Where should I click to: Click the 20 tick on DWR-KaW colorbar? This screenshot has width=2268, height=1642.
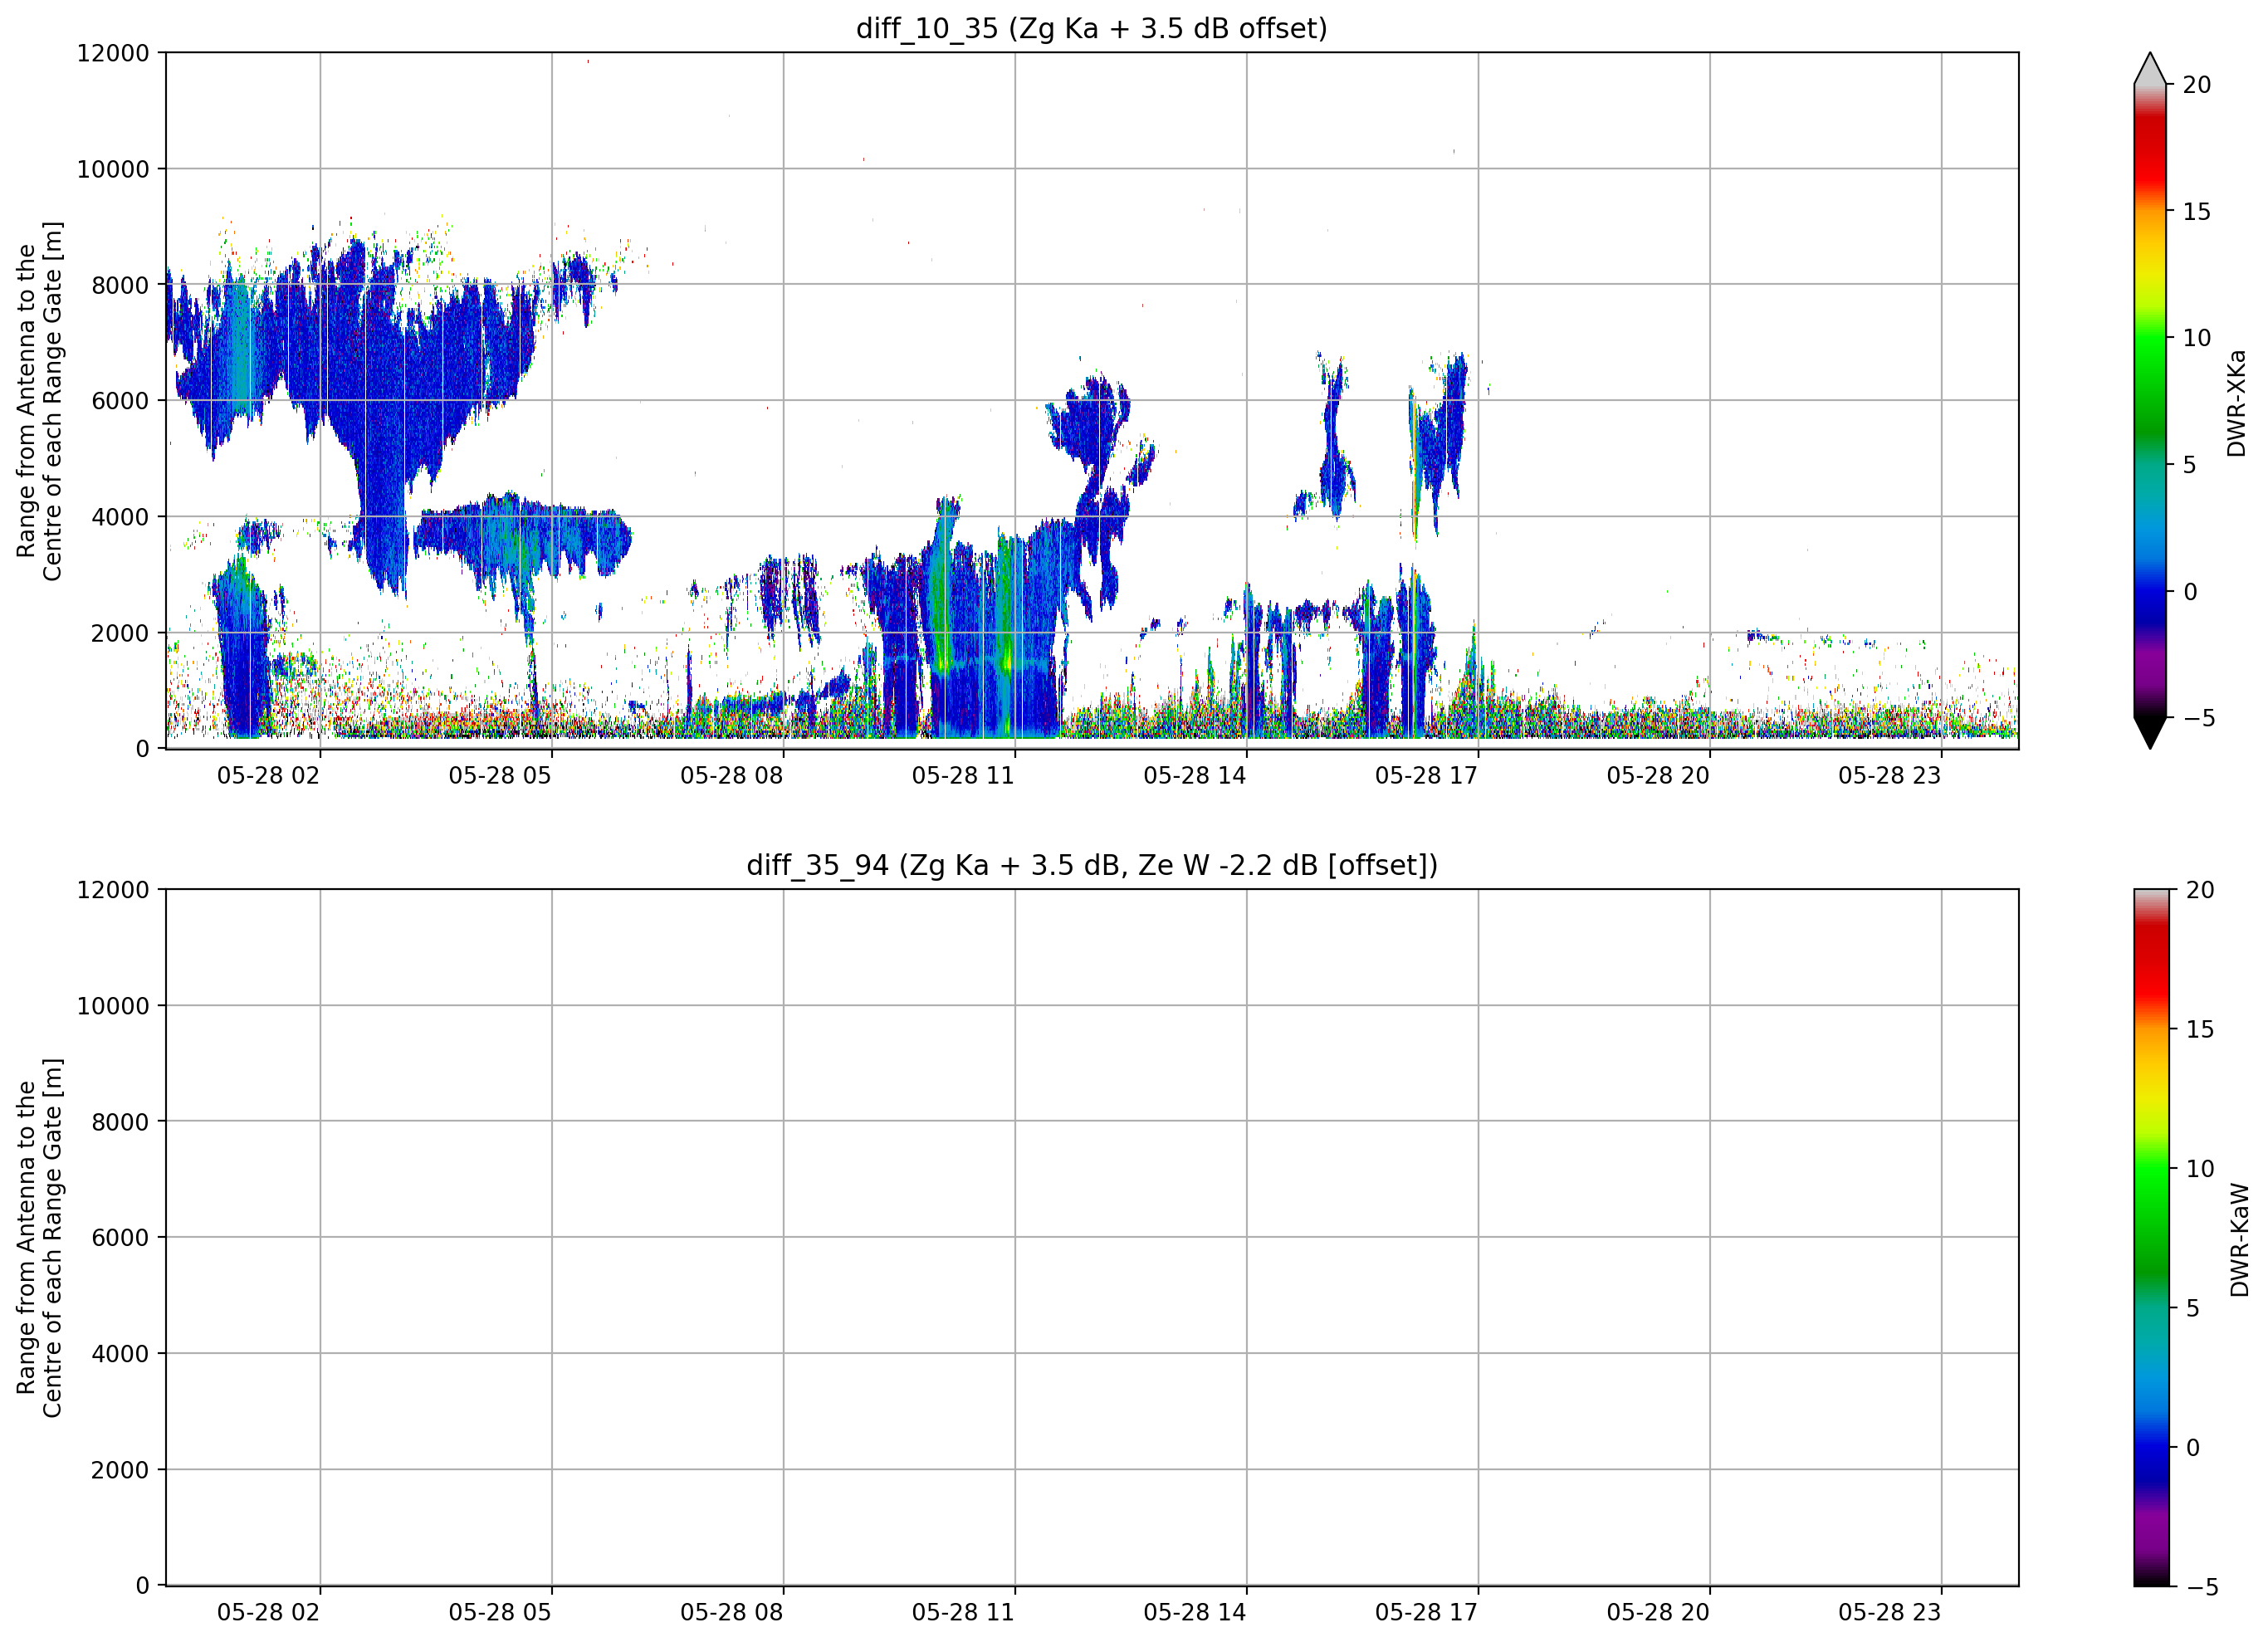[x=2199, y=890]
